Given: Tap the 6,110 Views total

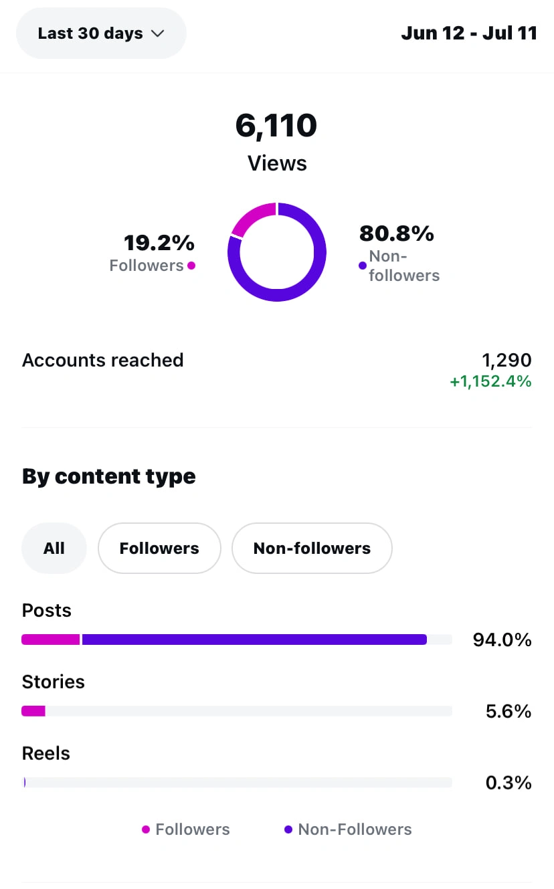Looking at the screenshot, I should [276, 126].
